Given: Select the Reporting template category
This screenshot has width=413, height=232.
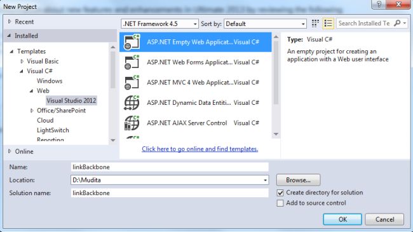Looking at the screenshot, I should tap(50, 139).
